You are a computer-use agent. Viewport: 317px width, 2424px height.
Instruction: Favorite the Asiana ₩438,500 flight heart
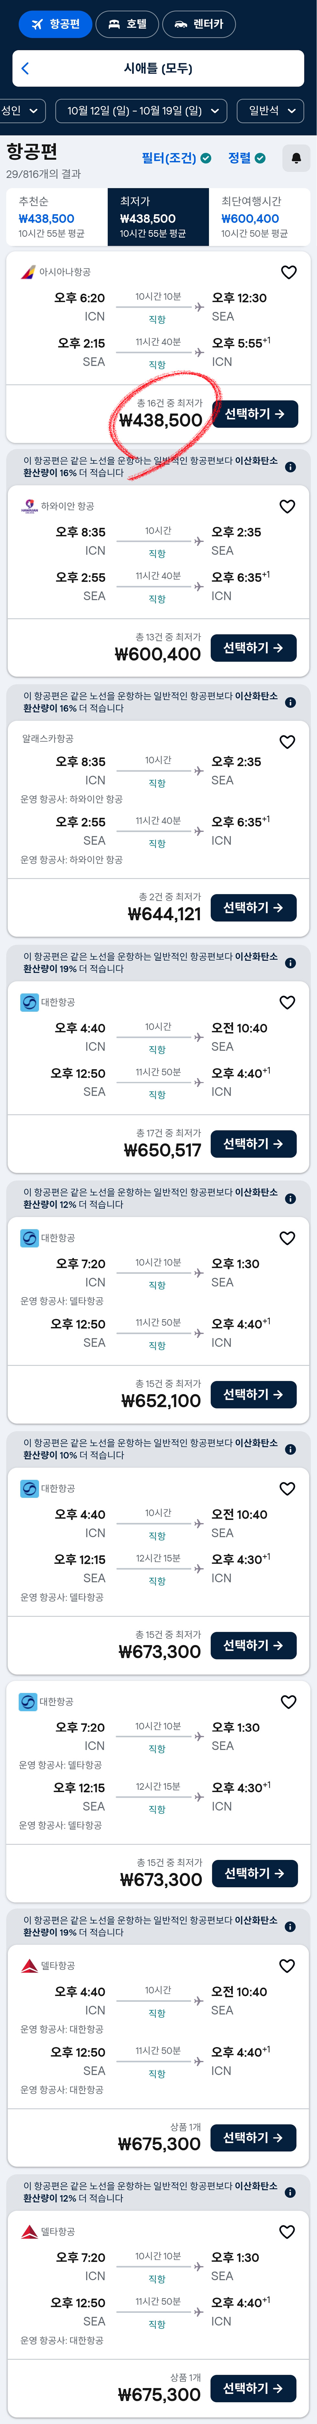tap(289, 272)
